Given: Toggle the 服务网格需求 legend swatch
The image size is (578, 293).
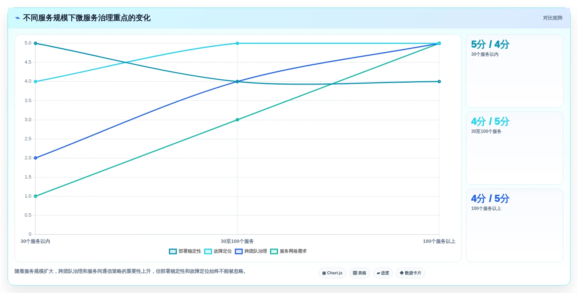Looking at the screenshot, I should tap(274, 251).
